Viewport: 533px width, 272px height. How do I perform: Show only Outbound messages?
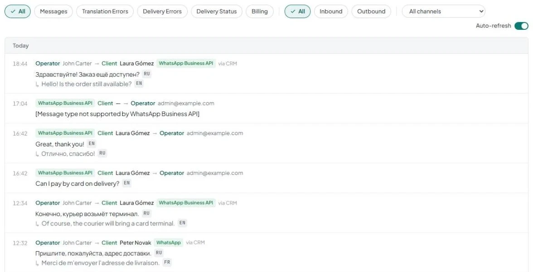pyautogui.click(x=371, y=11)
